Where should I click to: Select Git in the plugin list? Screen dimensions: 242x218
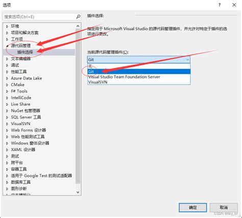click(x=139, y=71)
